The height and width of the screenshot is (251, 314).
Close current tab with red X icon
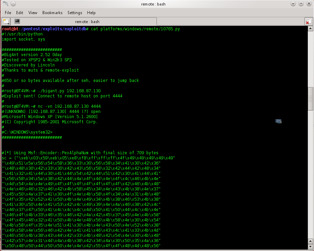click(308, 22)
